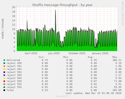Click Total max value 185.09
125x99 pixels.
point(117,90)
